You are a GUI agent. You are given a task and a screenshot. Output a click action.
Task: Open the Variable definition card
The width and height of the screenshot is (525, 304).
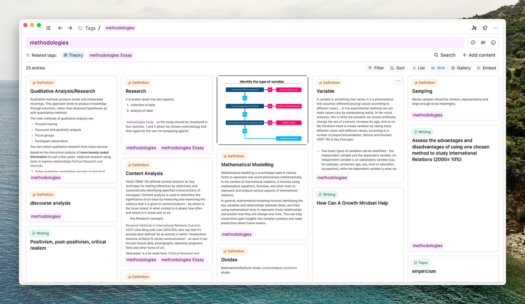pyautogui.click(x=358, y=129)
